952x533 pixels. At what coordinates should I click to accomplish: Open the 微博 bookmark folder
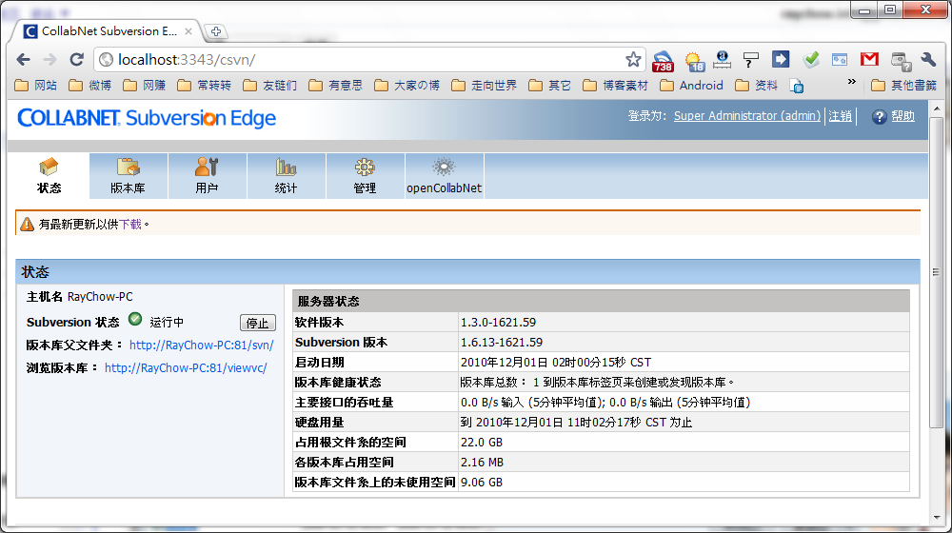tap(90, 86)
